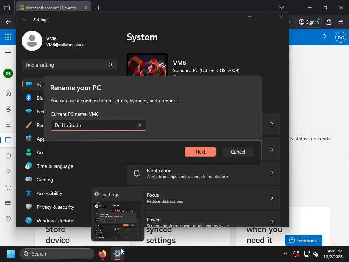The image size is (349, 262).
Task: Open Privacy lock icon in account sidebar
Action: click(8, 172)
